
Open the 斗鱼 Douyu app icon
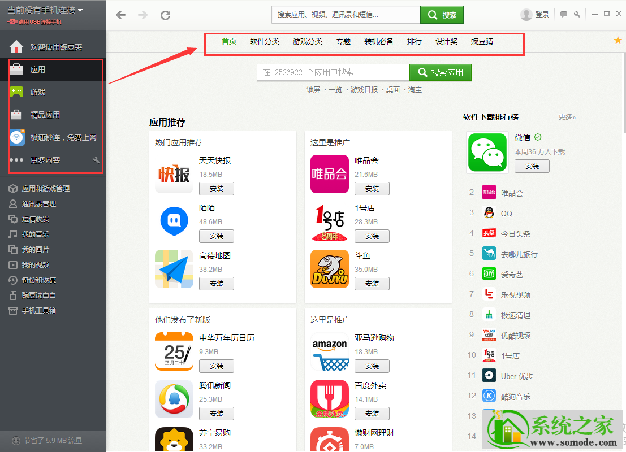click(330, 270)
